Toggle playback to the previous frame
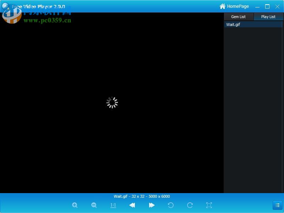Screen dimensions: 284x213 click(x=132, y=205)
